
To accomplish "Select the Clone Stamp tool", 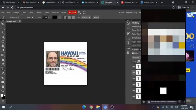I will [3, 46].
